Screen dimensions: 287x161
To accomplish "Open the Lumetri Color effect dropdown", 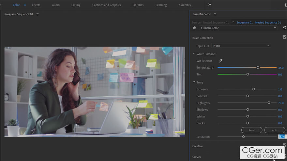I will coord(238,28).
